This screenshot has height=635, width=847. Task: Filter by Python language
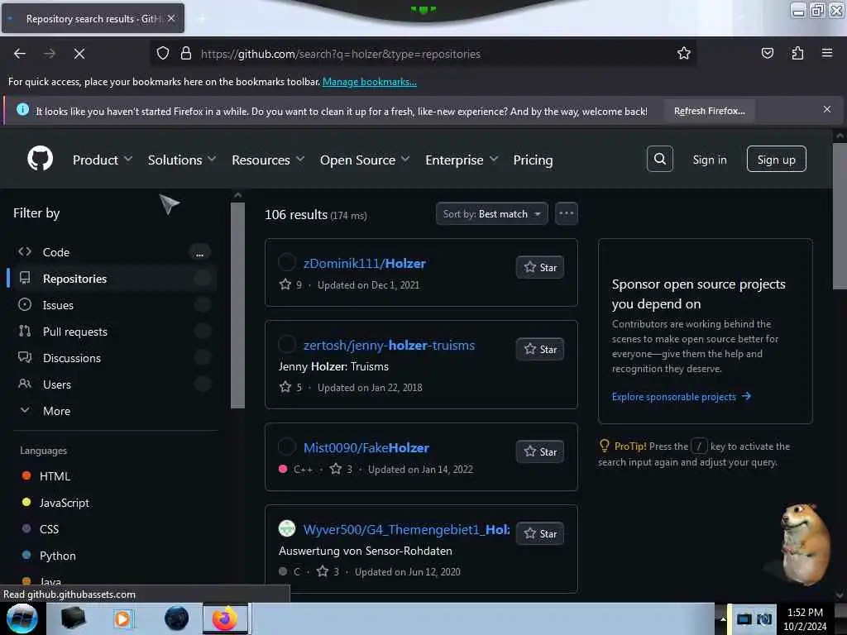coord(57,556)
